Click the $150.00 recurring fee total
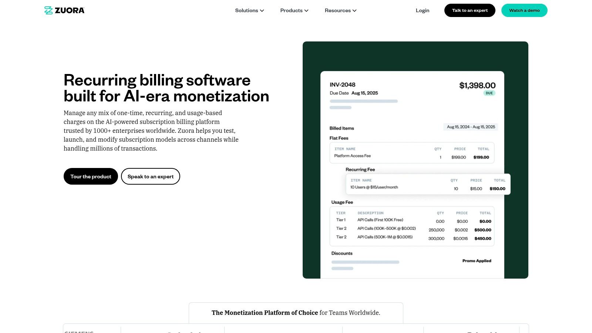This screenshot has height=333, width=592. (x=497, y=189)
